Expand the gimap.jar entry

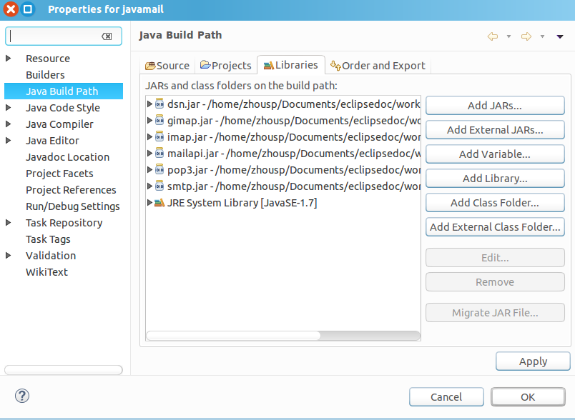pyautogui.click(x=149, y=120)
